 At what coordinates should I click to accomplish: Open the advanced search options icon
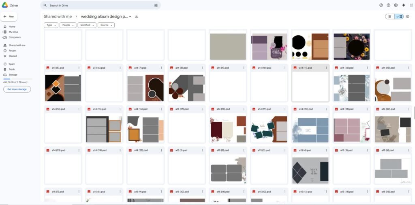(x=156, y=5)
